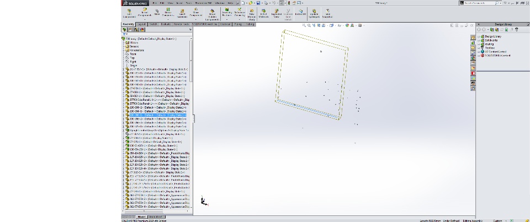Viewport: 530px width, 222px height.
Task: Open the Window menu
Action: [220, 3]
